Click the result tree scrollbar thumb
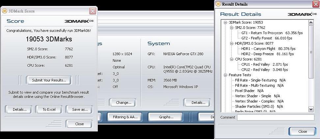This screenshot has height=139, width=320. [311, 52]
